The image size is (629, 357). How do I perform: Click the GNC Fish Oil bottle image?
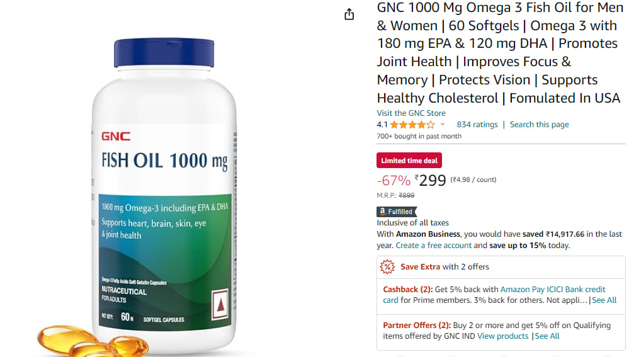pyautogui.click(x=164, y=193)
